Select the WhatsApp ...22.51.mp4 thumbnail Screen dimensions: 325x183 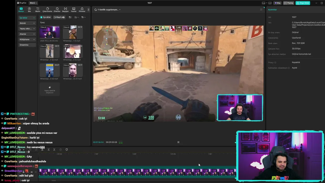(x=73, y=70)
